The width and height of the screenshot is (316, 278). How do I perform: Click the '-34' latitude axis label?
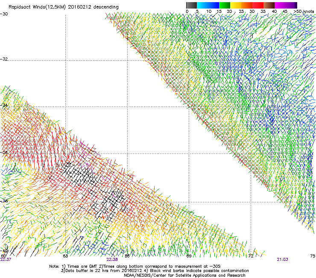[4, 105]
